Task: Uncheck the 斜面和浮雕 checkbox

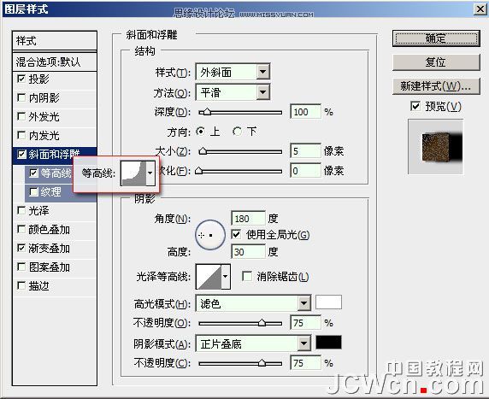Action: 21,154
